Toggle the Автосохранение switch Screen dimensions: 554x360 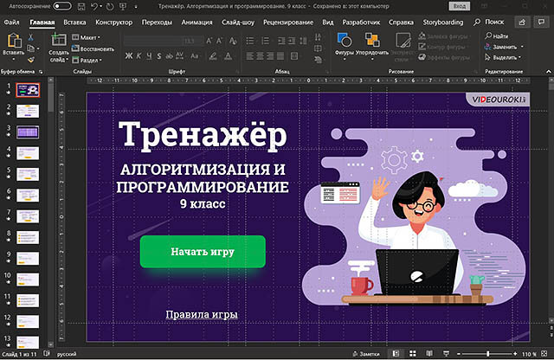62,6
